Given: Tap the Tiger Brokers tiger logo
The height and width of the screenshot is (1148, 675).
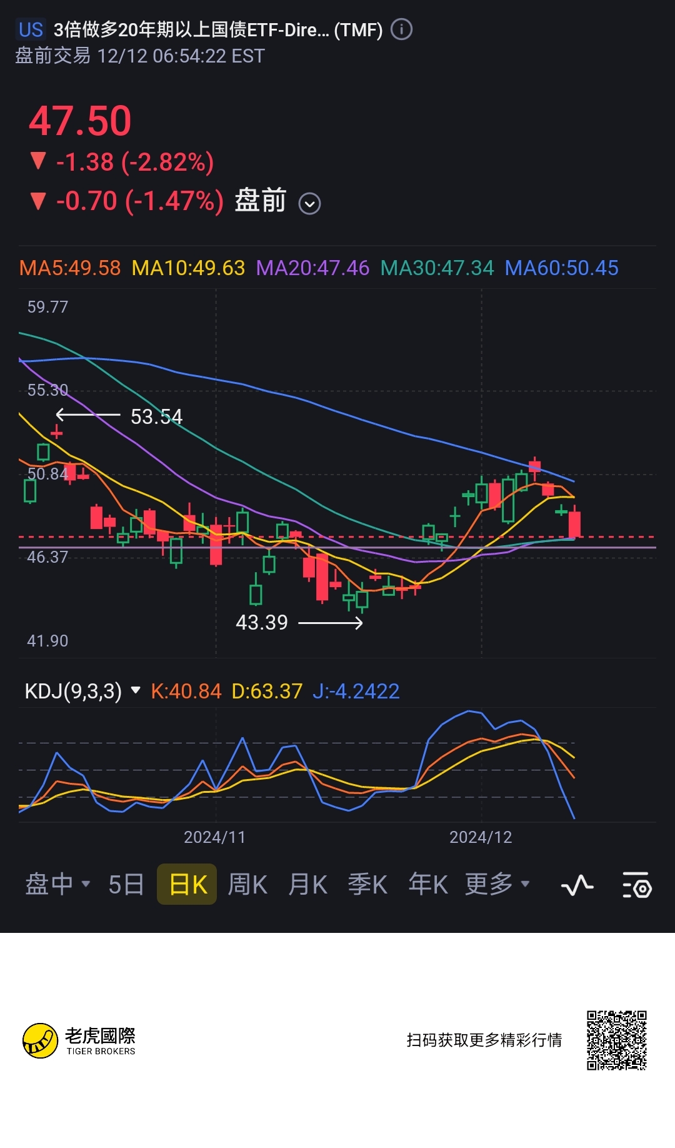Looking at the screenshot, I should (40, 1040).
